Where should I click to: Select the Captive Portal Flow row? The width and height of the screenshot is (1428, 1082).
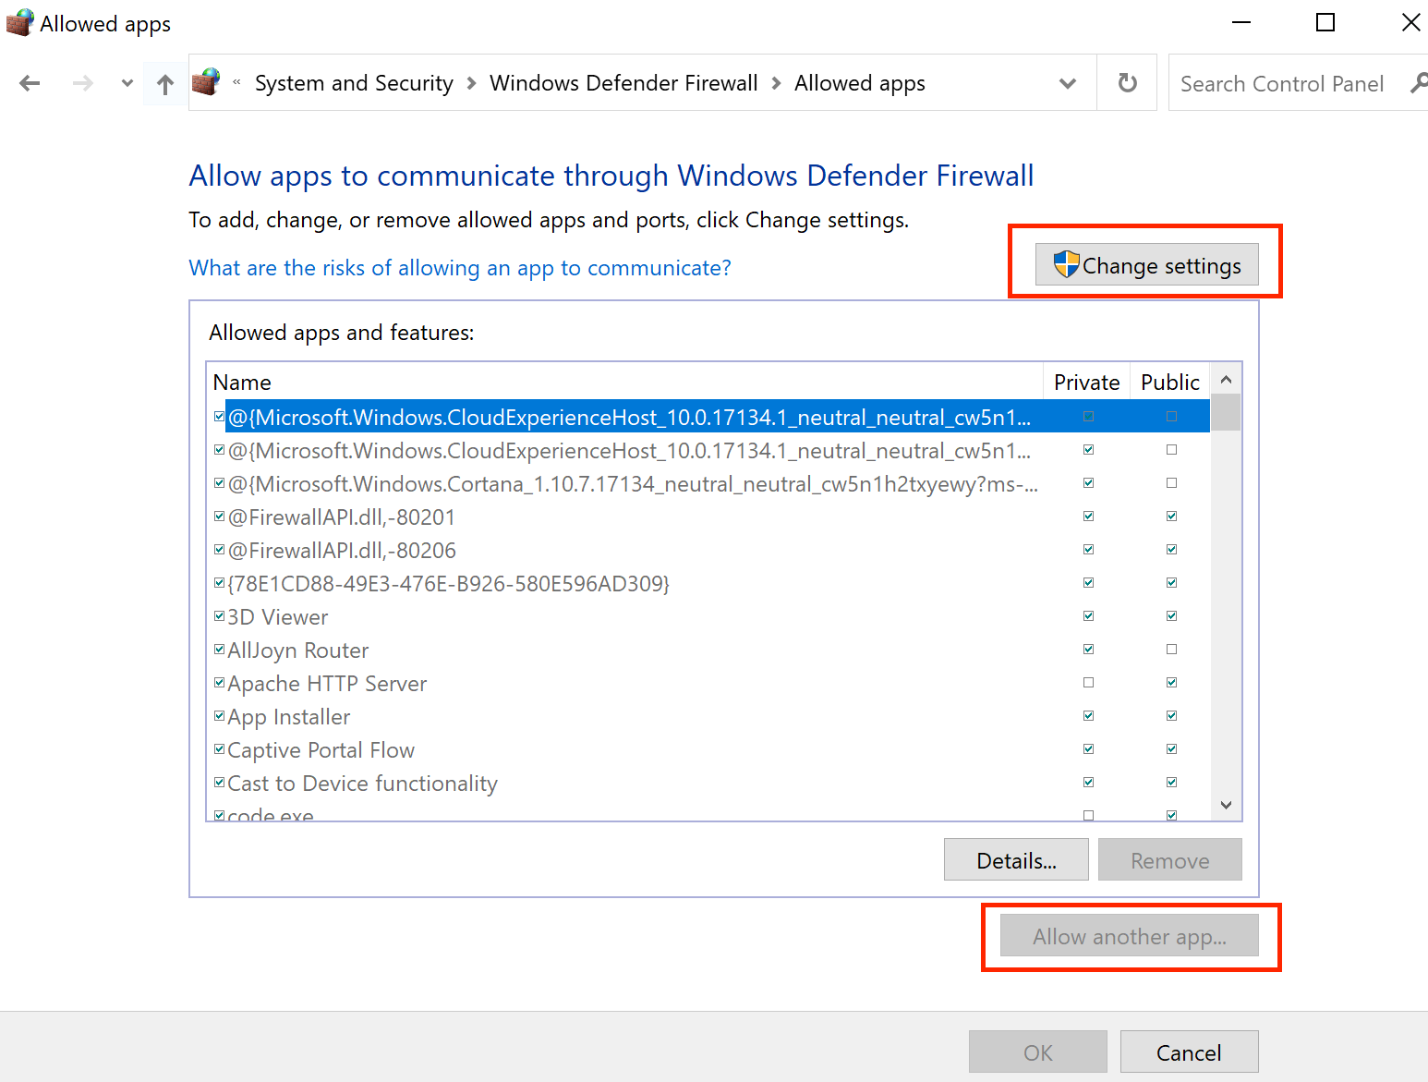(708, 750)
